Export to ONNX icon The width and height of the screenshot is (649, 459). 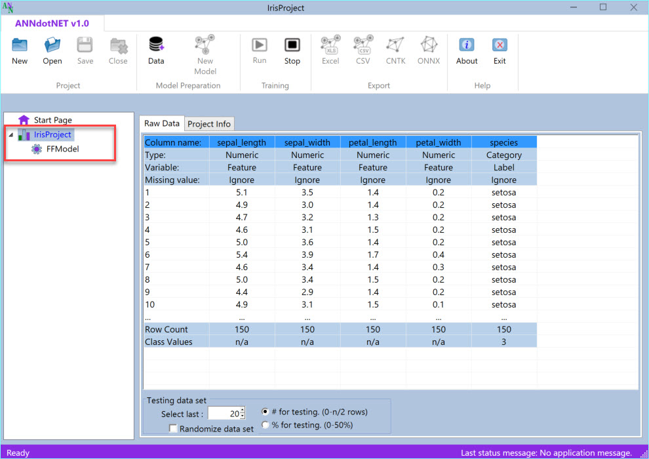tap(429, 45)
